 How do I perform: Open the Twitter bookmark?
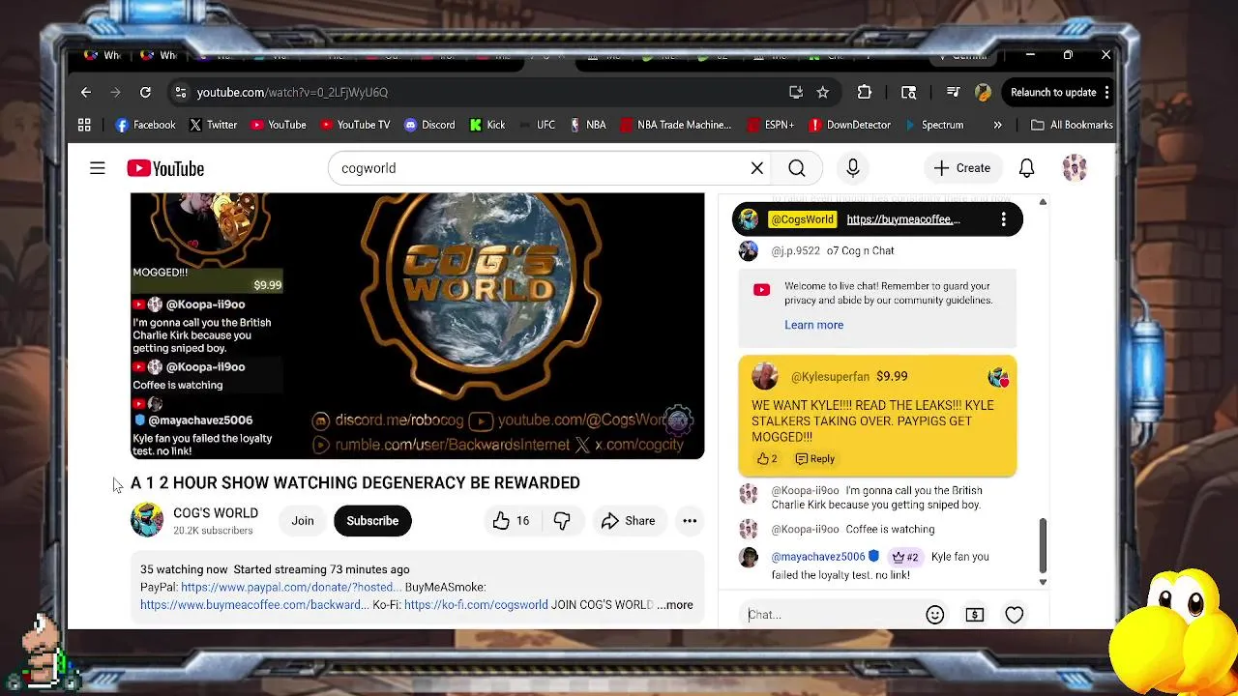click(213, 125)
